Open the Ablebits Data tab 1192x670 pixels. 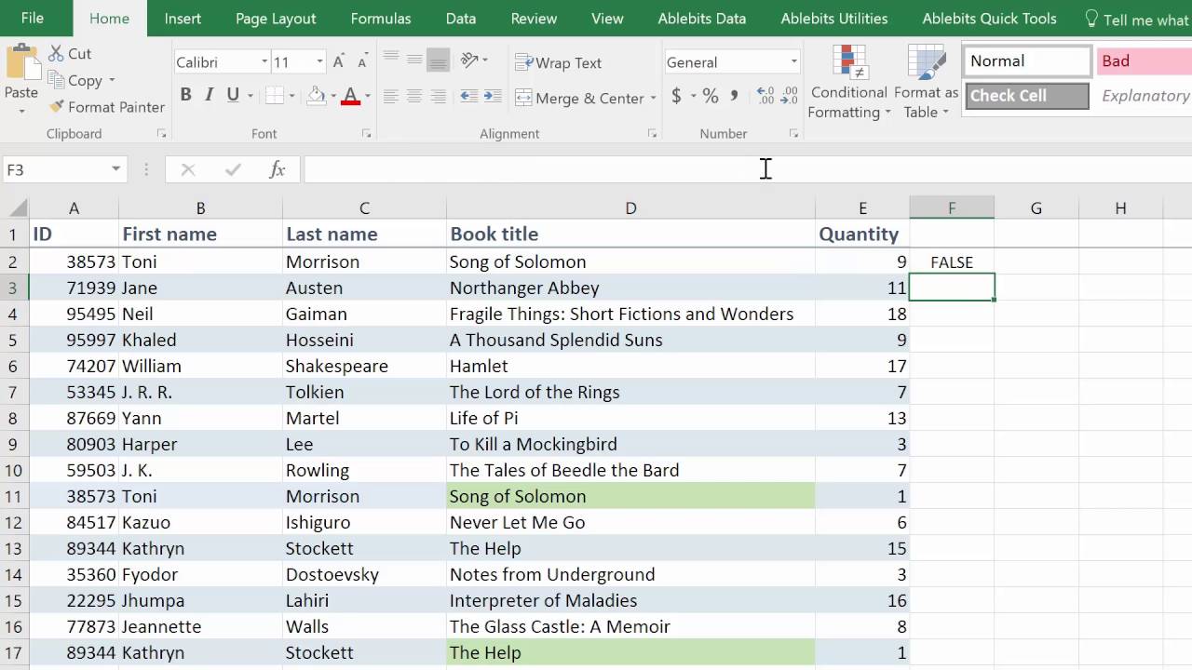pyautogui.click(x=702, y=19)
